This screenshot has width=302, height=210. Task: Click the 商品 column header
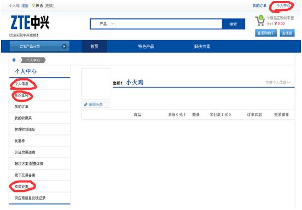click(138, 115)
